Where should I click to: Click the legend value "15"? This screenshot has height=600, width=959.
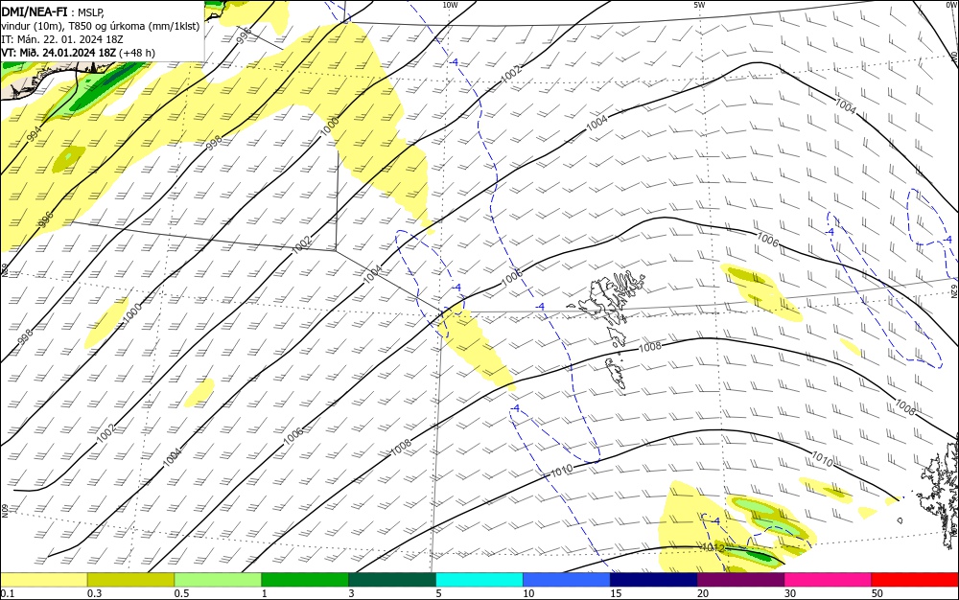pos(616,593)
